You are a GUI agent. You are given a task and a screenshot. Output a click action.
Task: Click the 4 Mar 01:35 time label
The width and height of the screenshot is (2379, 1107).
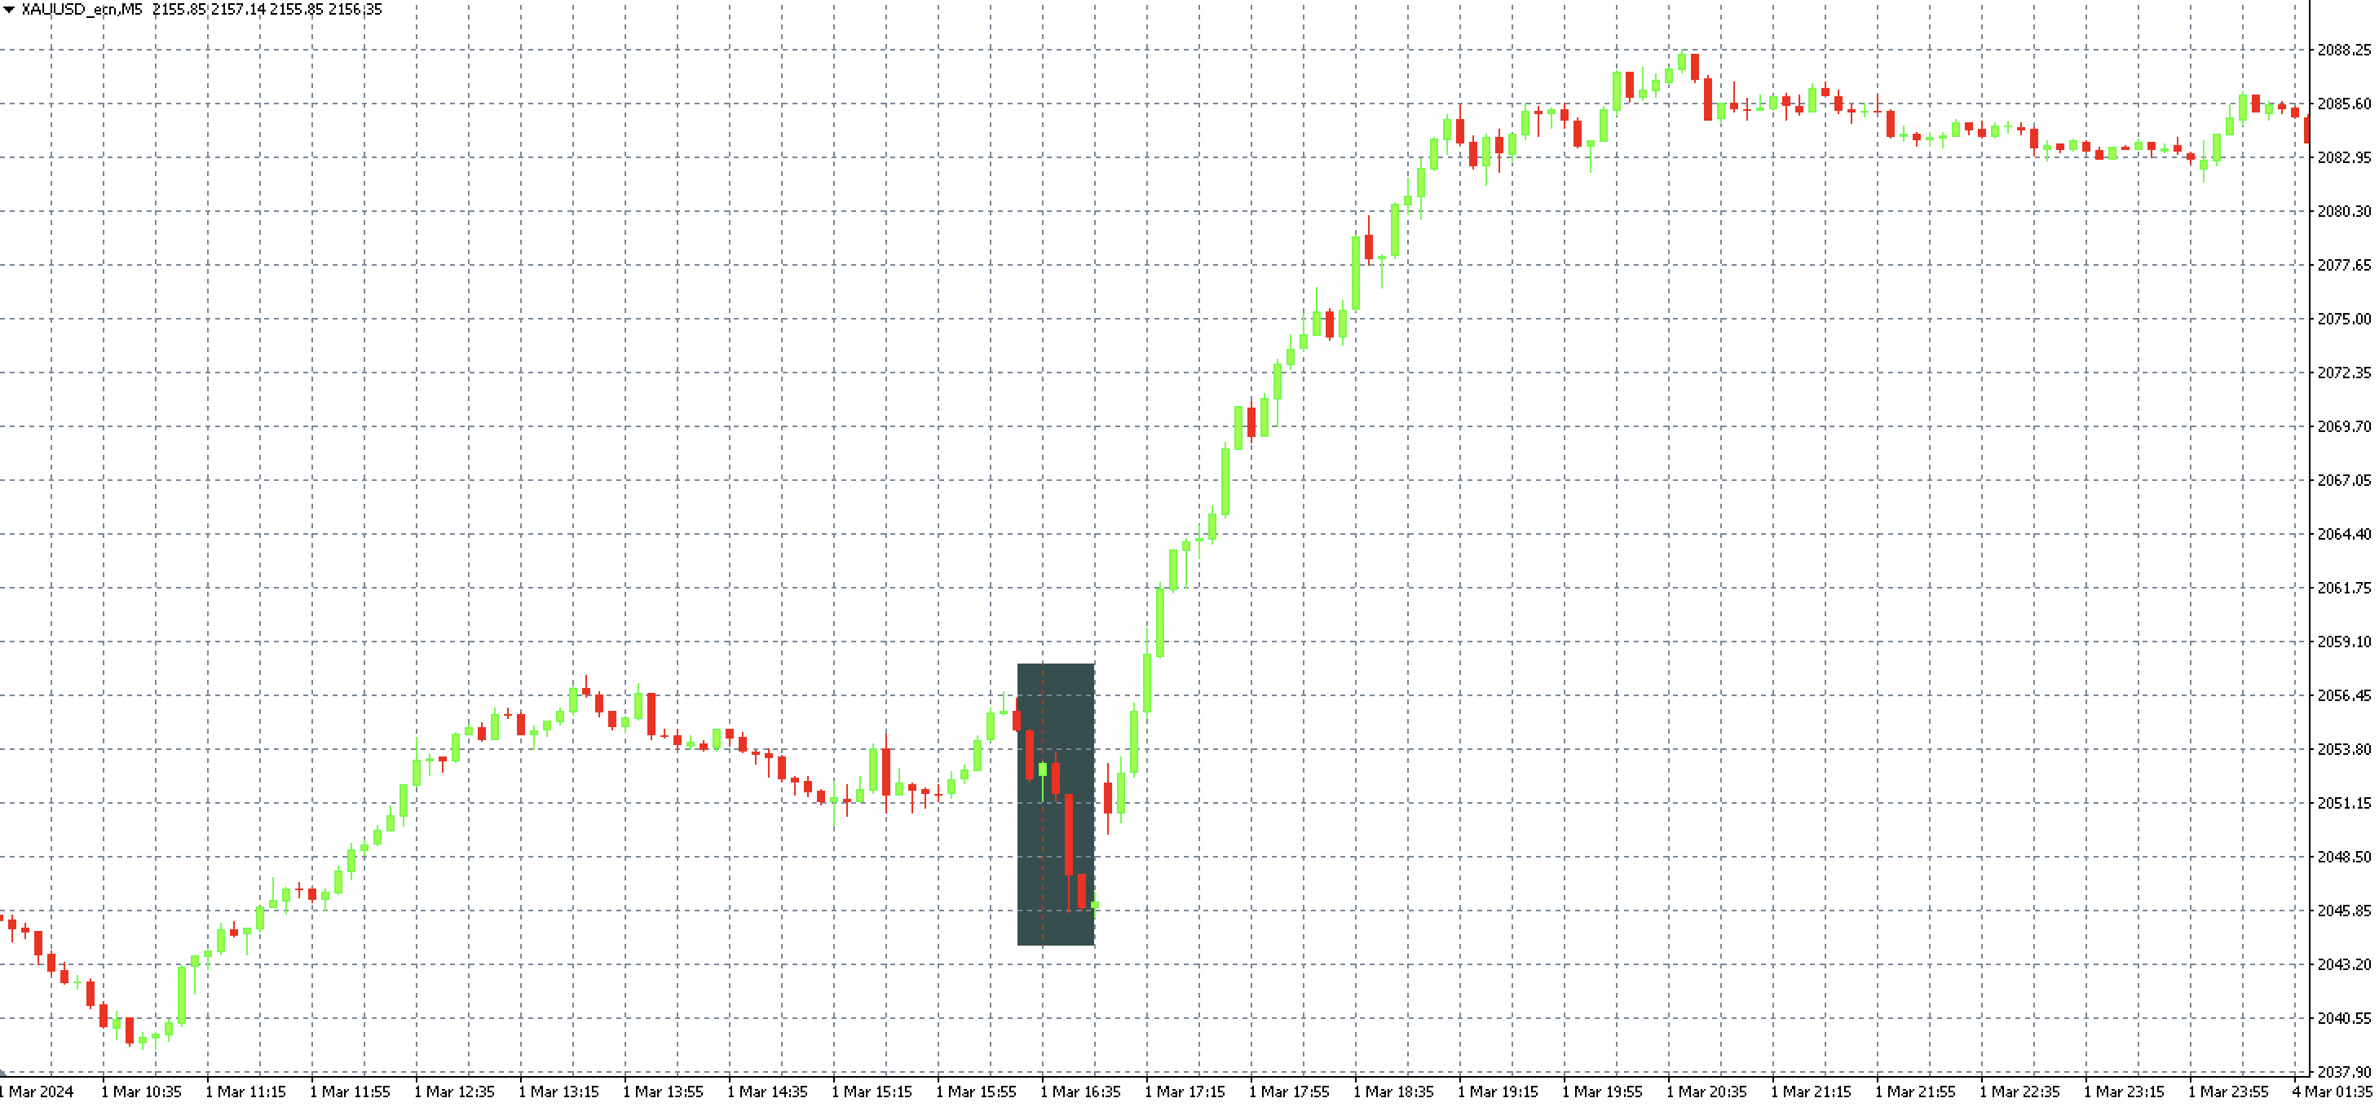point(2330,1092)
